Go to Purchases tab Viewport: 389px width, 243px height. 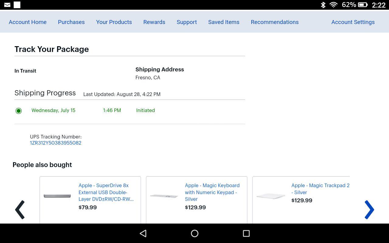tap(71, 22)
